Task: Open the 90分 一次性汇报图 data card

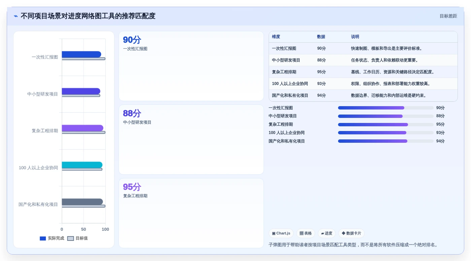Action: (x=191, y=66)
